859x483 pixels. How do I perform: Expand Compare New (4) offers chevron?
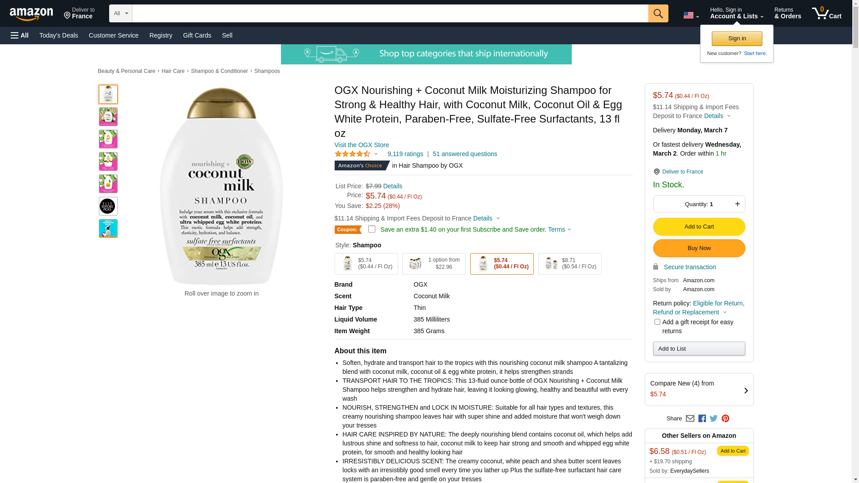(x=746, y=390)
